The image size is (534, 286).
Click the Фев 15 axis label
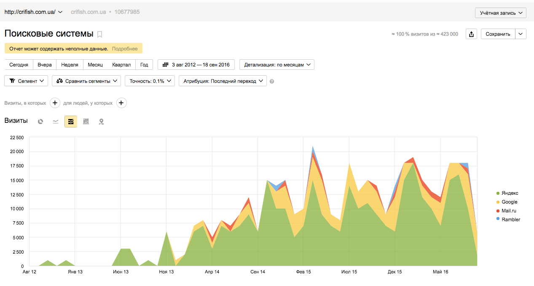click(303, 272)
